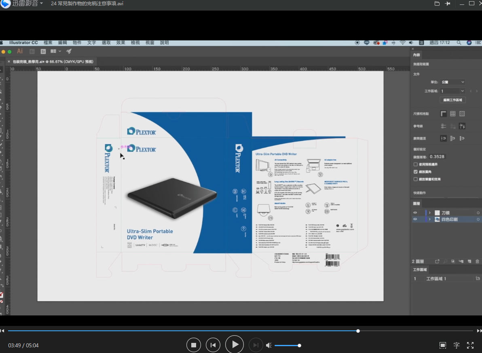482x353 pixels.
Task: Click the transparency grid icon
Action: click(462, 114)
